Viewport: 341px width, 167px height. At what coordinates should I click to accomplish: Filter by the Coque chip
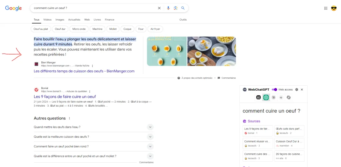coord(128,29)
